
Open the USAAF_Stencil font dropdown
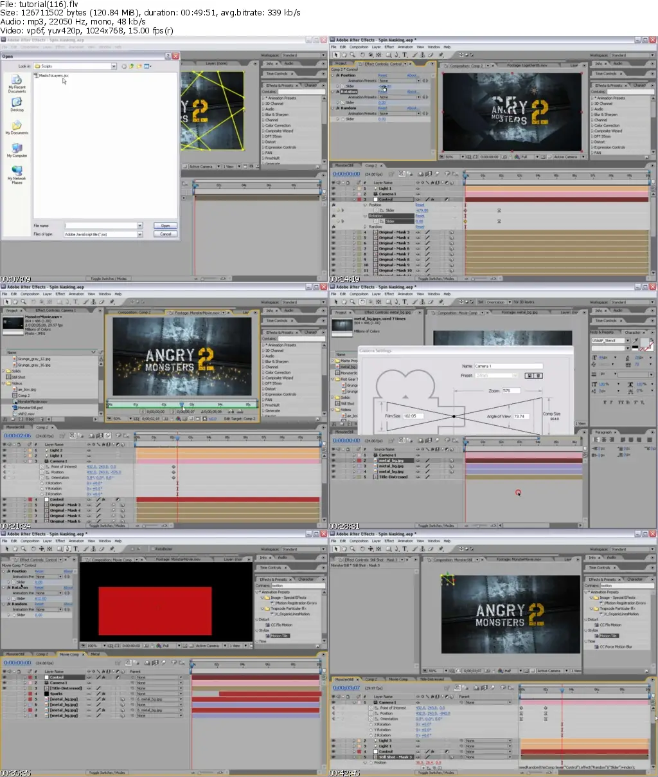pyautogui.click(x=628, y=340)
